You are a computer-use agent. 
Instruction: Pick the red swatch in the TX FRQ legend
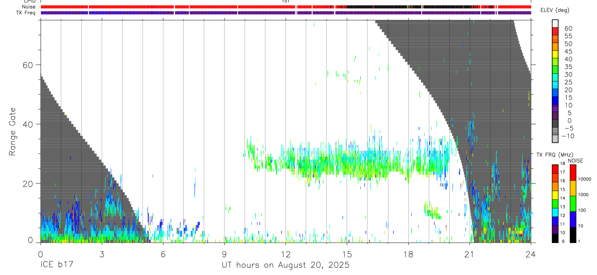[x=555, y=169]
